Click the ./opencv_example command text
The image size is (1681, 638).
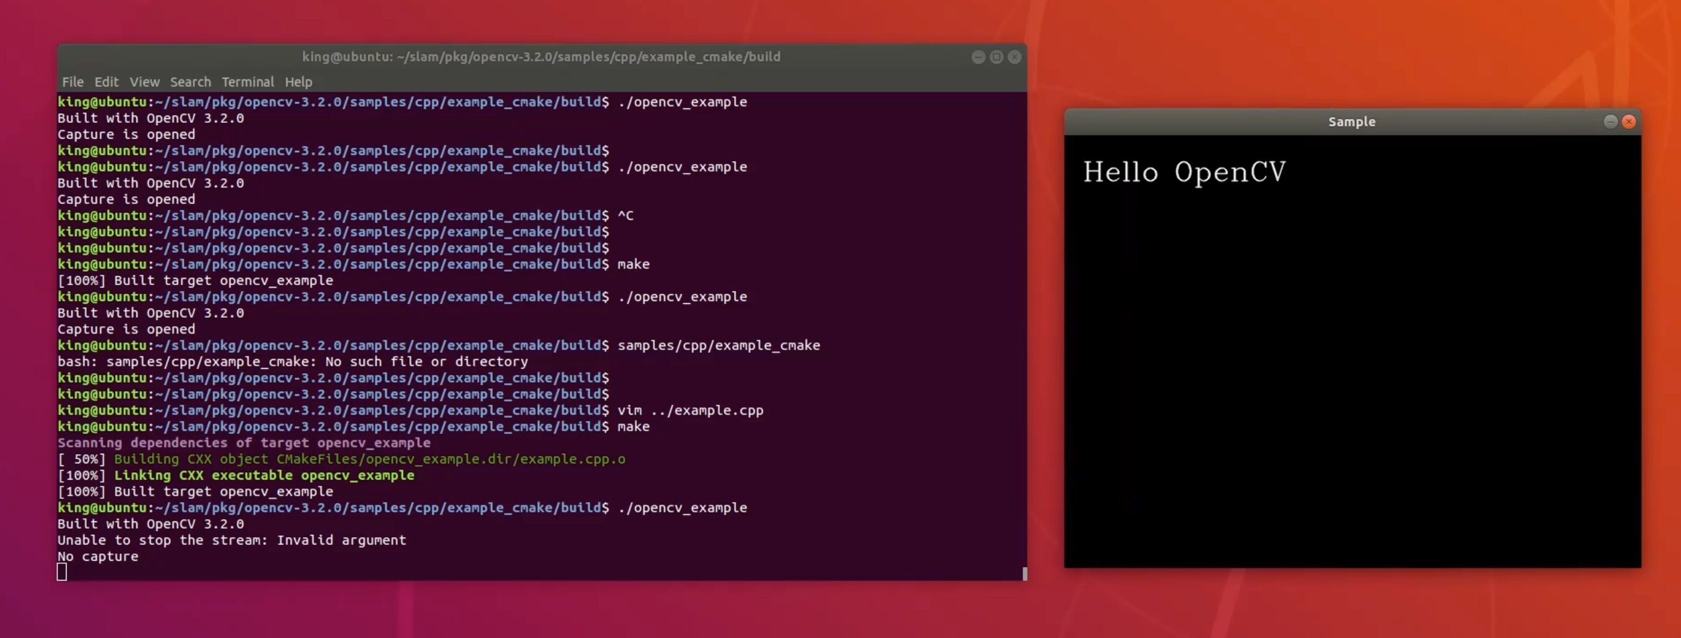click(x=682, y=508)
